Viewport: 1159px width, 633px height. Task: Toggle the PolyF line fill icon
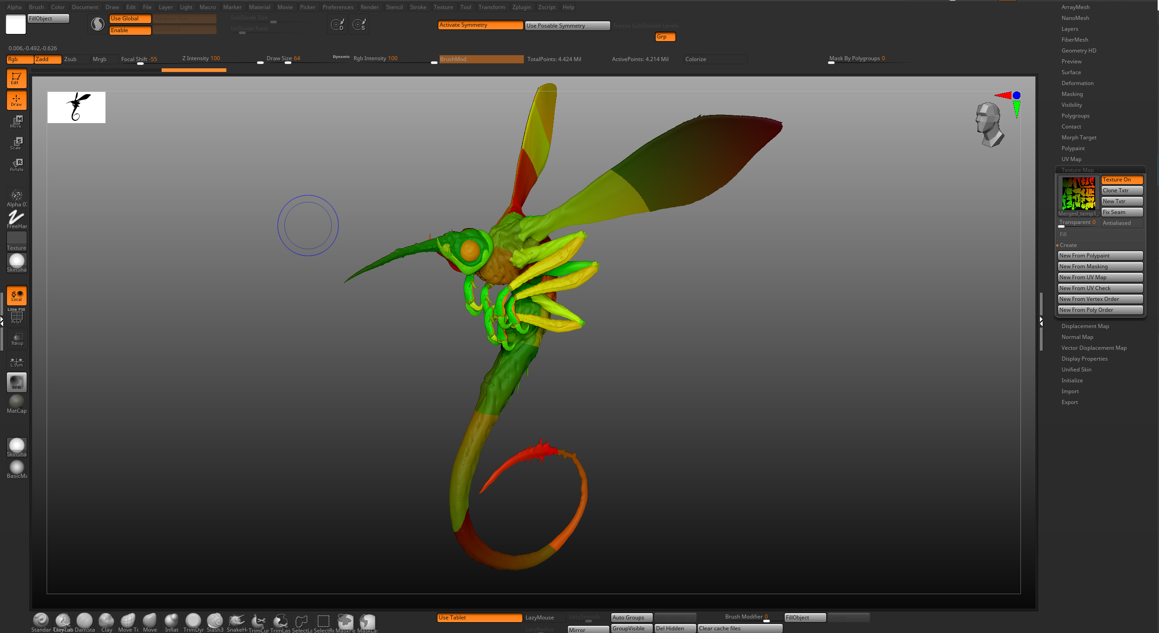[x=17, y=316]
